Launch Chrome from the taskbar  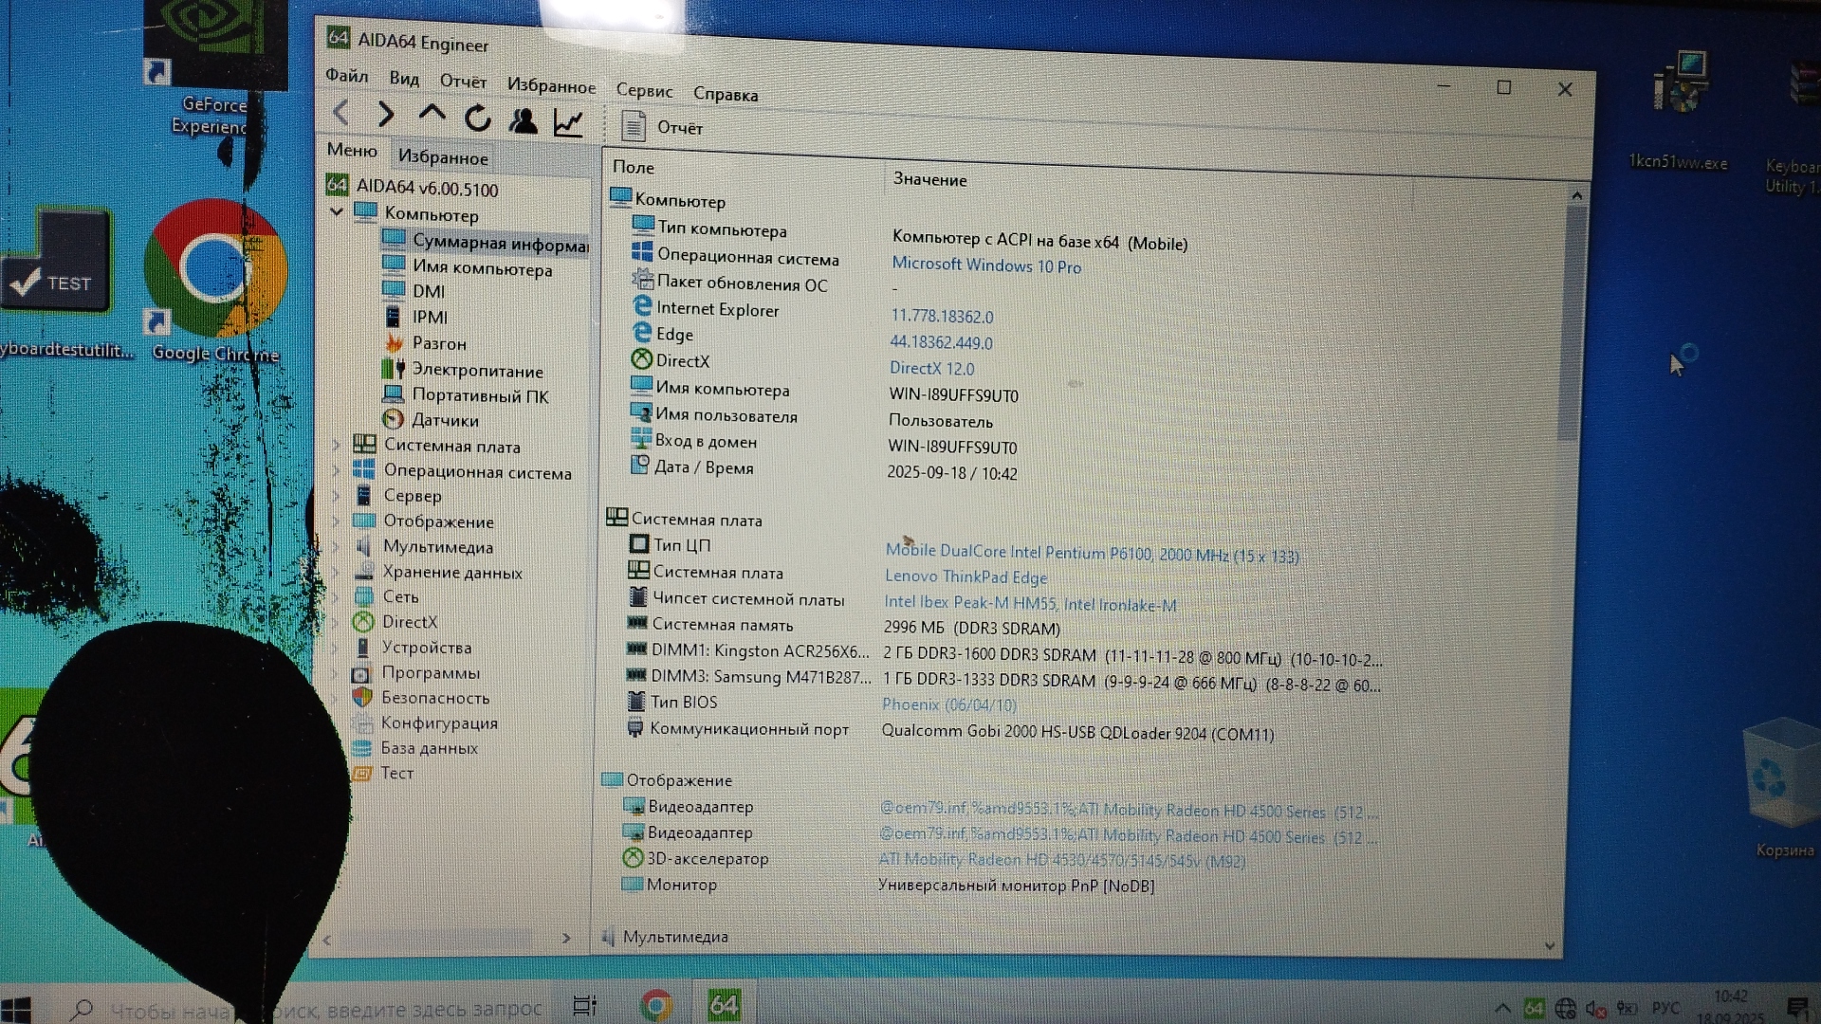click(x=656, y=1004)
